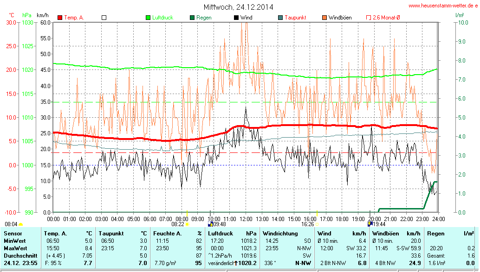Click the orange Windböen legend square
The image size is (480, 272).
pos(324,18)
